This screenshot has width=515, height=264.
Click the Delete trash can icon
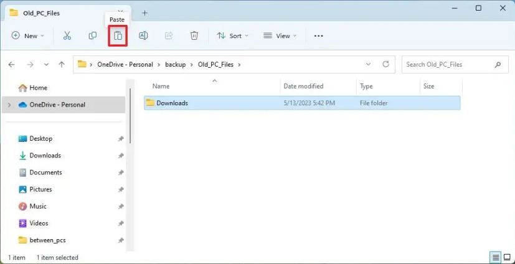pos(194,35)
